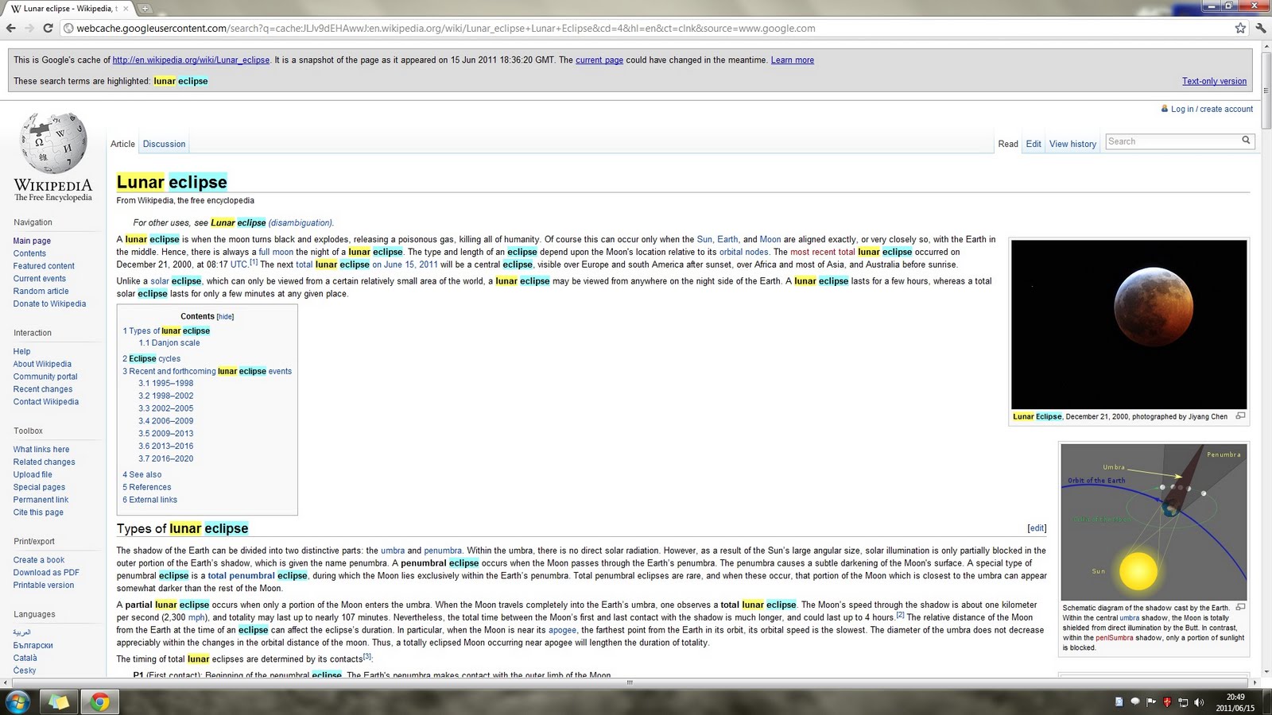Reload the page with the refresh icon

(x=48, y=28)
